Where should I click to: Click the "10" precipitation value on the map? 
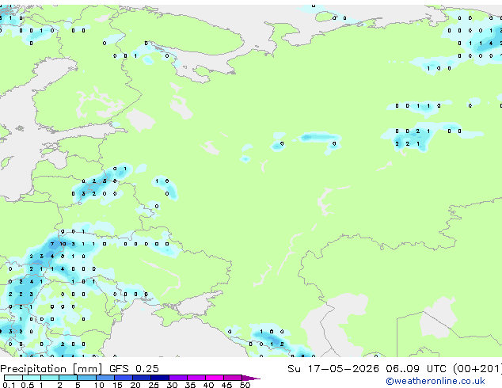click(63, 244)
